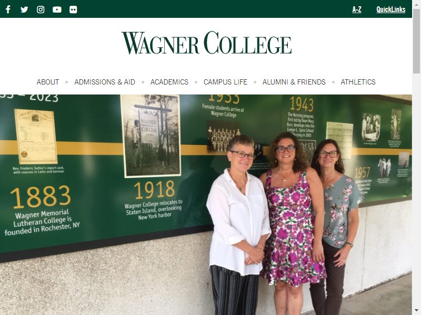Viewport: 421px width, 315px height.
Task: Click the scrollbar up arrow
Action: (x=416, y=4)
